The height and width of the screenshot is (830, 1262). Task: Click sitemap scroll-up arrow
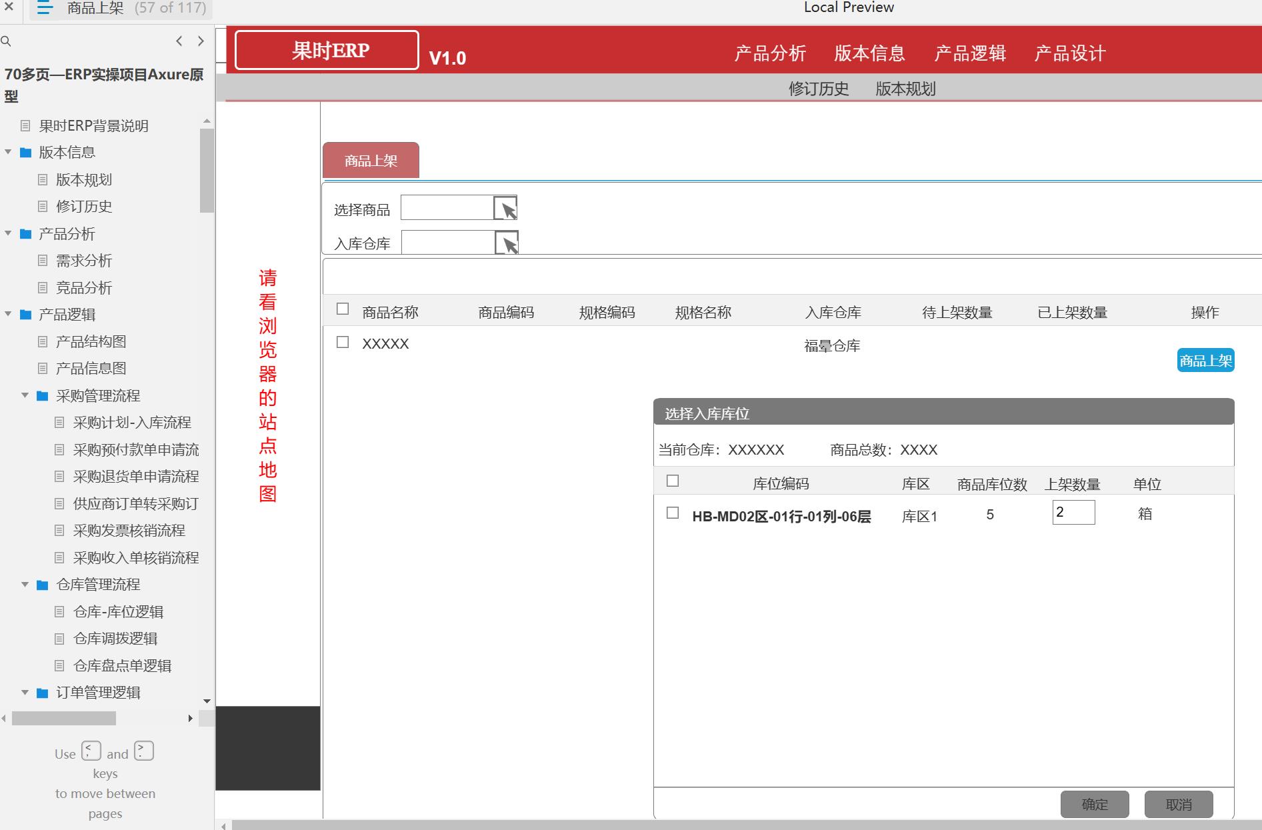coord(207,121)
